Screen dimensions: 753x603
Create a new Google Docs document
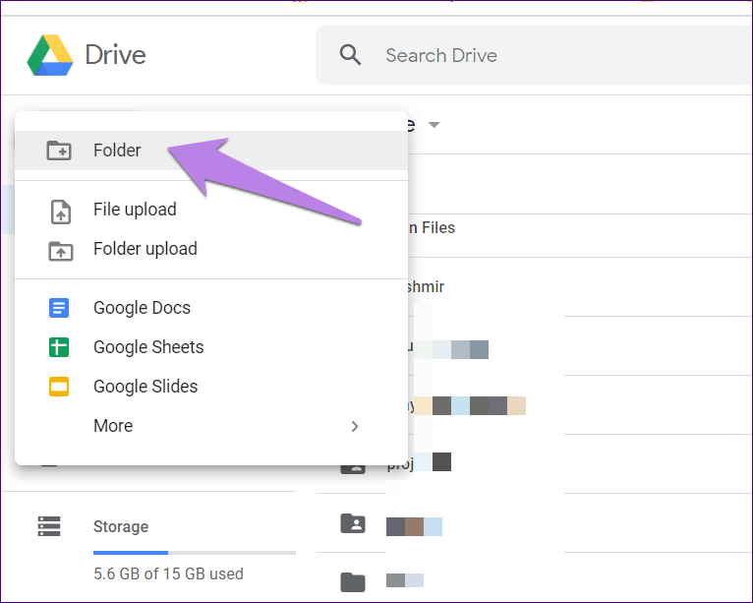[x=211, y=308]
